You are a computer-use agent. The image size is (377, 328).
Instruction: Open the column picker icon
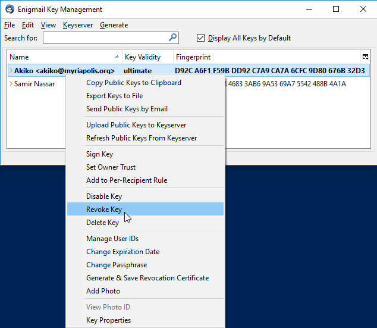[x=366, y=57]
